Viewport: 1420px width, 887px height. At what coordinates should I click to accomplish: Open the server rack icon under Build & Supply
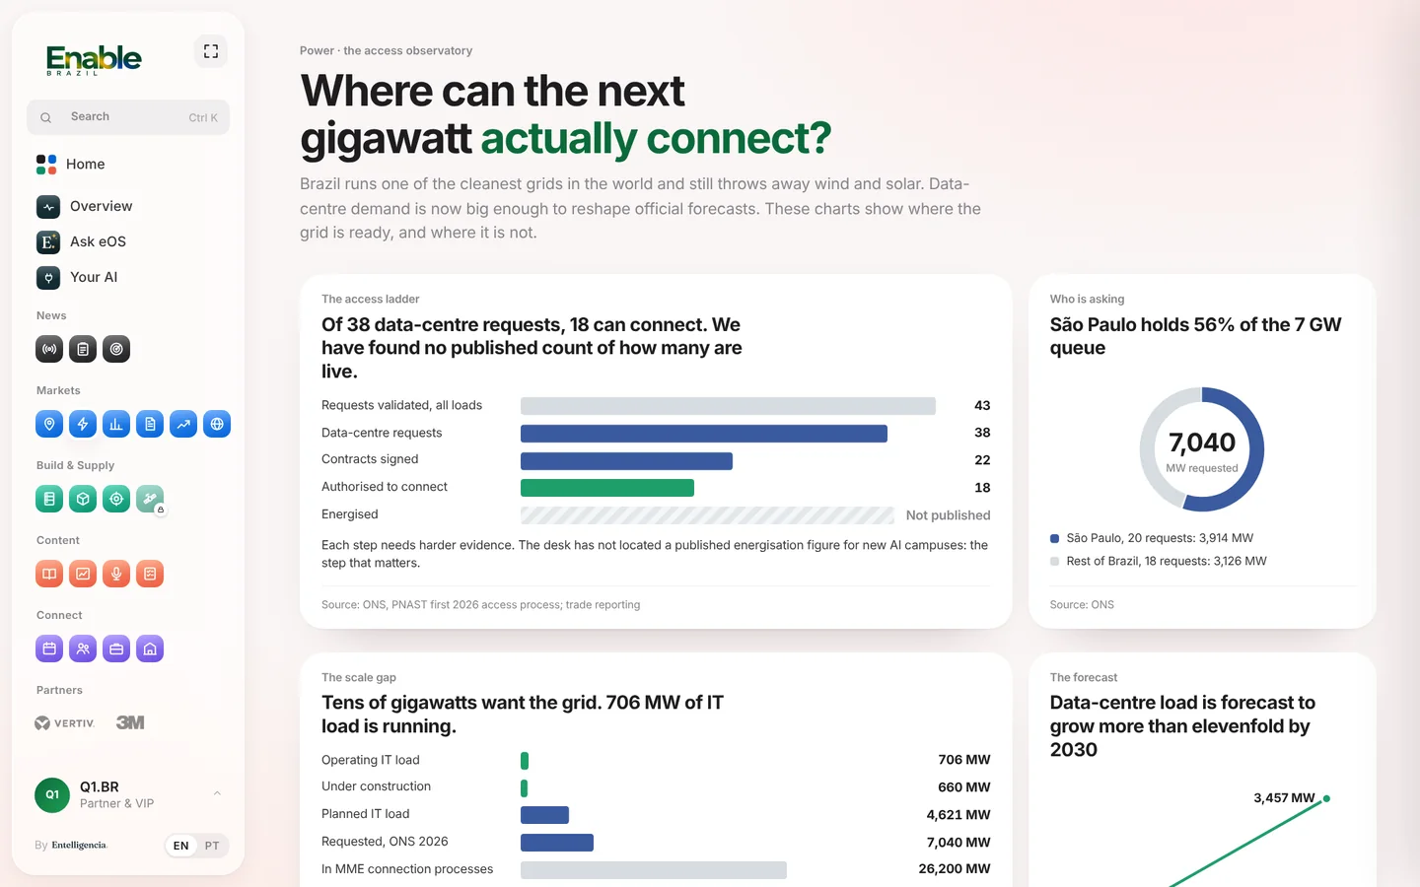(49, 499)
